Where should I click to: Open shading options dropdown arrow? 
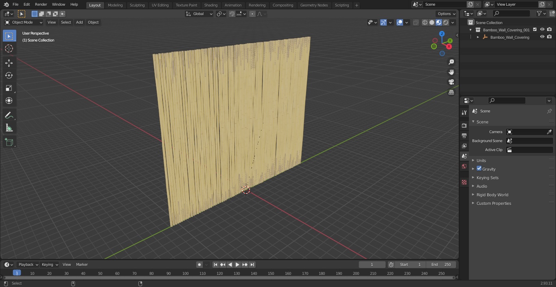coord(453,22)
